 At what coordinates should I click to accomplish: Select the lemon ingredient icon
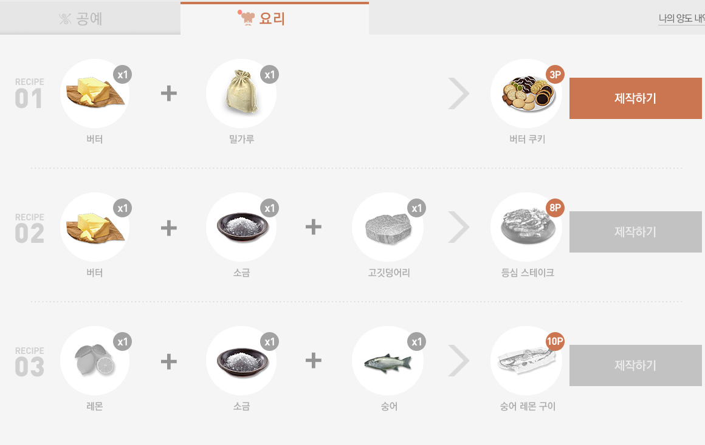coord(95,361)
